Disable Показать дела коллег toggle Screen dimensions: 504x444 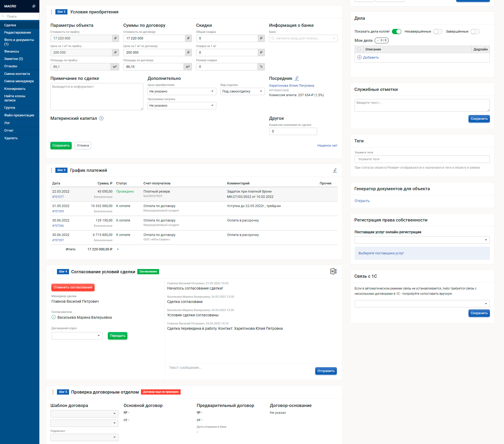point(396,31)
